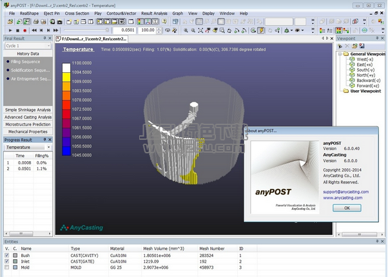This screenshot has height=277, width=388.
Task: Click the Open result file toolbar icon
Action: point(10,22)
